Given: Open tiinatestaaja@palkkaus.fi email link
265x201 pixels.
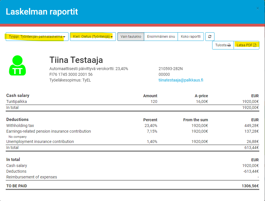Looking at the screenshot, I should 181,80.
